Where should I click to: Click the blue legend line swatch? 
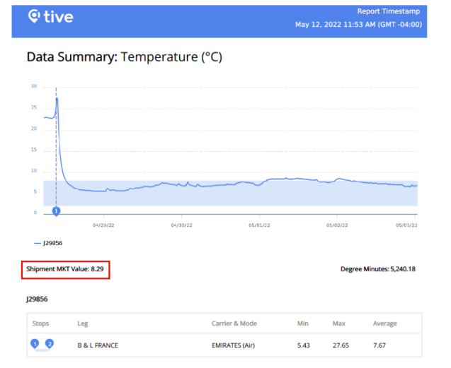coord(37,242)
